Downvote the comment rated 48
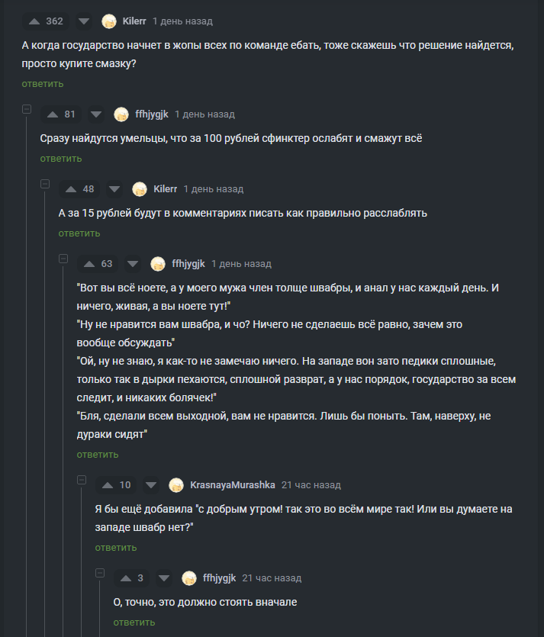 pyautogui.click(x=114, y=189)
